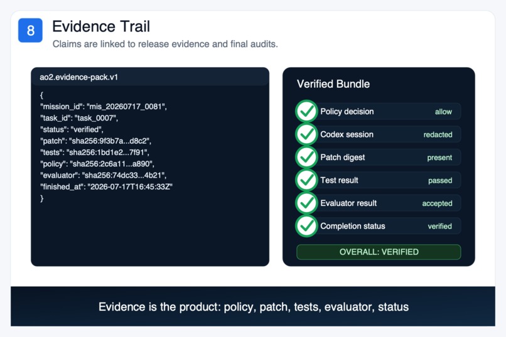Click the "status": "verified" JSON line
The height and width of the screenshot is (337, 506).
click(x=72, y=130)
